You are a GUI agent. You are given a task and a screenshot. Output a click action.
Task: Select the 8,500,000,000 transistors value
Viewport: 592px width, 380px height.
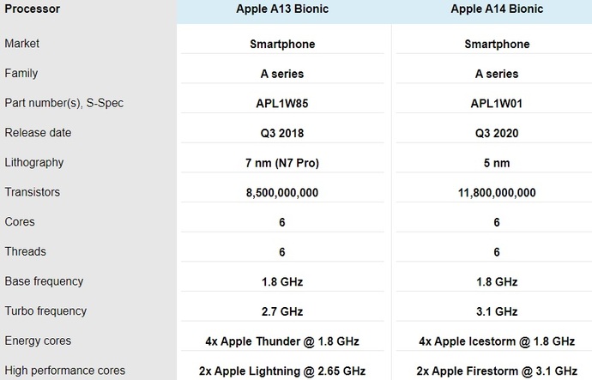[282, 193]
